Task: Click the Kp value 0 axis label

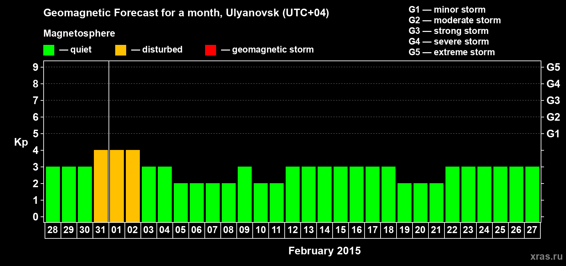Action: click(36, 217)
